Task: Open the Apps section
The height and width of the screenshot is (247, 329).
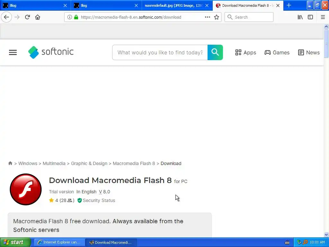Action: (245, 52)
